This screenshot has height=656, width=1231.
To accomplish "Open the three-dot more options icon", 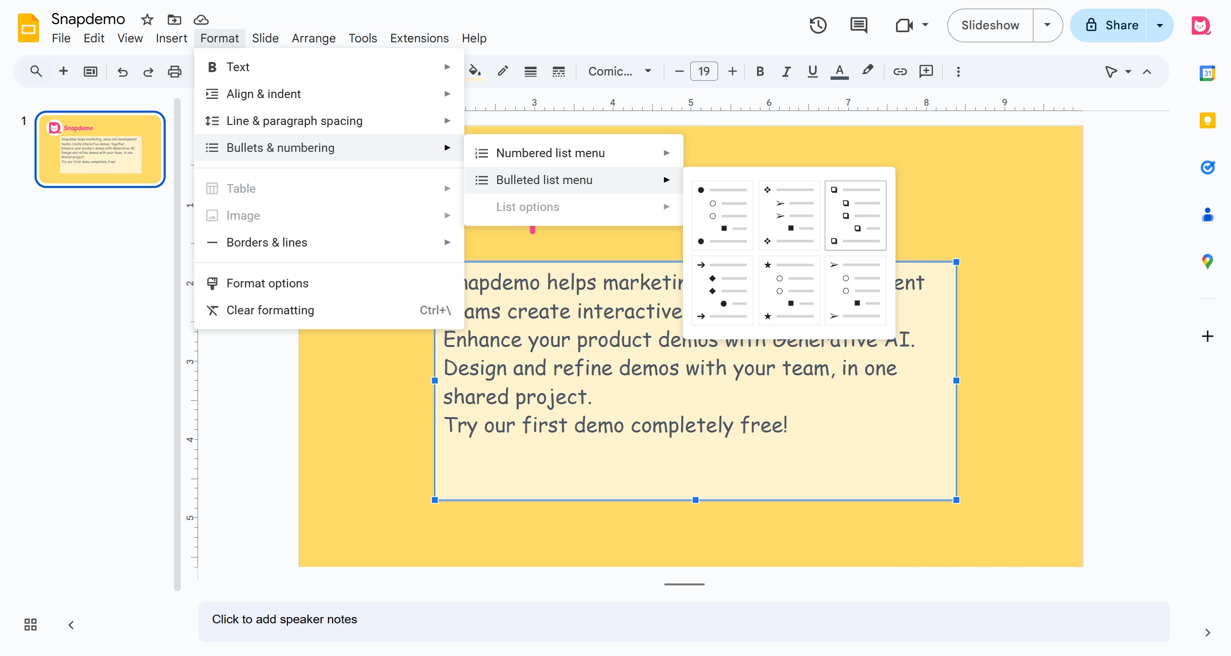I will (958, 72).
